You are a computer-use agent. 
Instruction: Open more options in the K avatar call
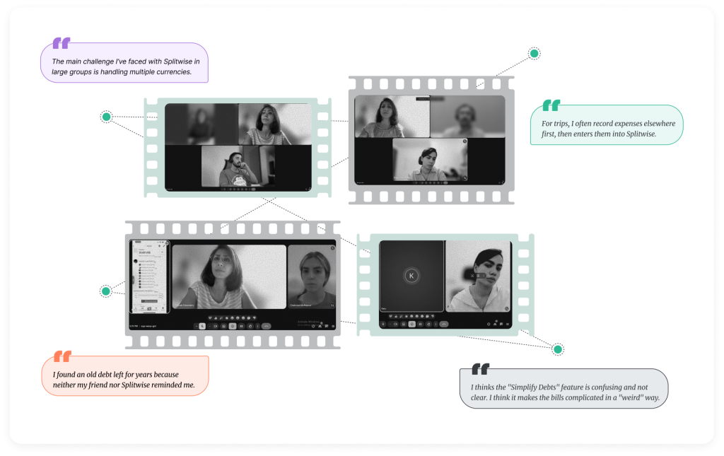click(x=436, y=323)
